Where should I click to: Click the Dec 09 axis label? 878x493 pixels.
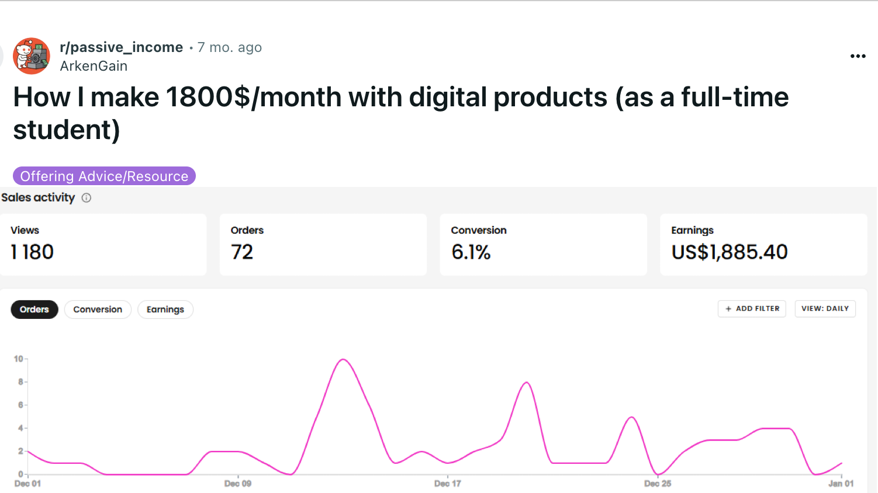click(x=237, y=484)
